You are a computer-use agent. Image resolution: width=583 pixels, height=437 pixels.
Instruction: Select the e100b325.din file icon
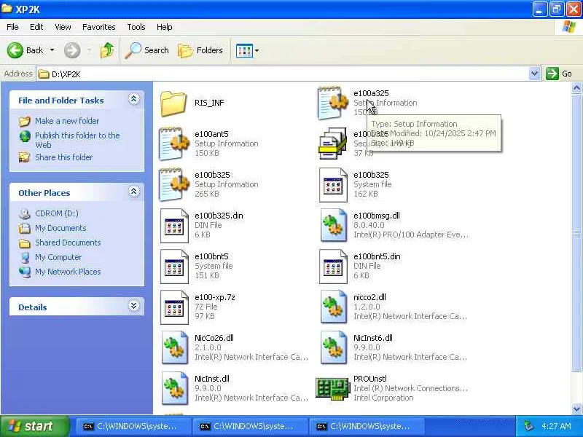[174, 226]
